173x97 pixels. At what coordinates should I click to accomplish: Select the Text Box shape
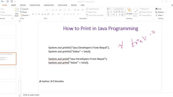[108, 9]
